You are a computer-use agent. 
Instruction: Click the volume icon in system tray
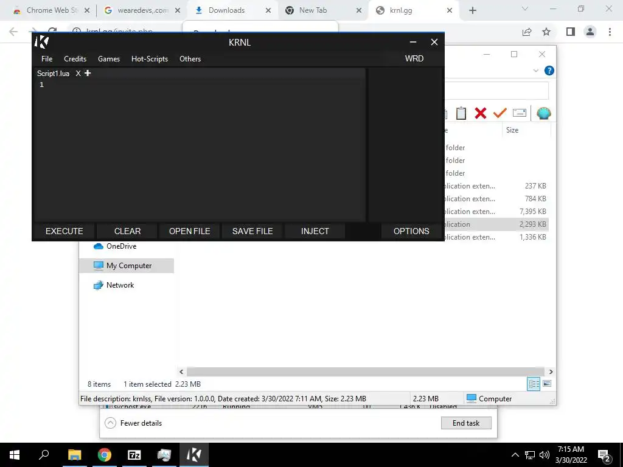tap(545, 455)
